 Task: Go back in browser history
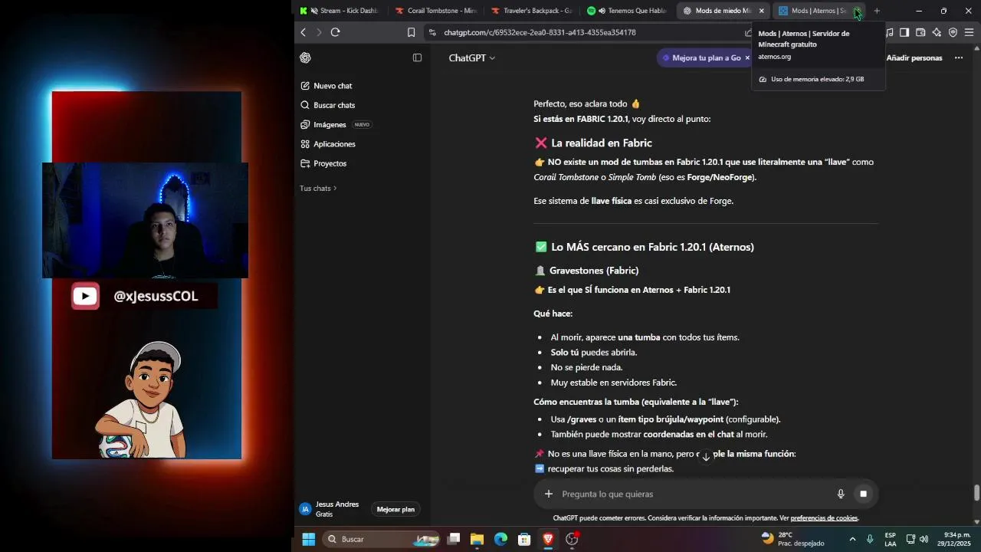pyautogui.click(x=303, y=32)
